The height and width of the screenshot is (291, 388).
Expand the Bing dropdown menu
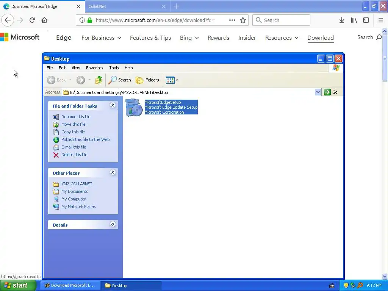click(x=189, y=38)
